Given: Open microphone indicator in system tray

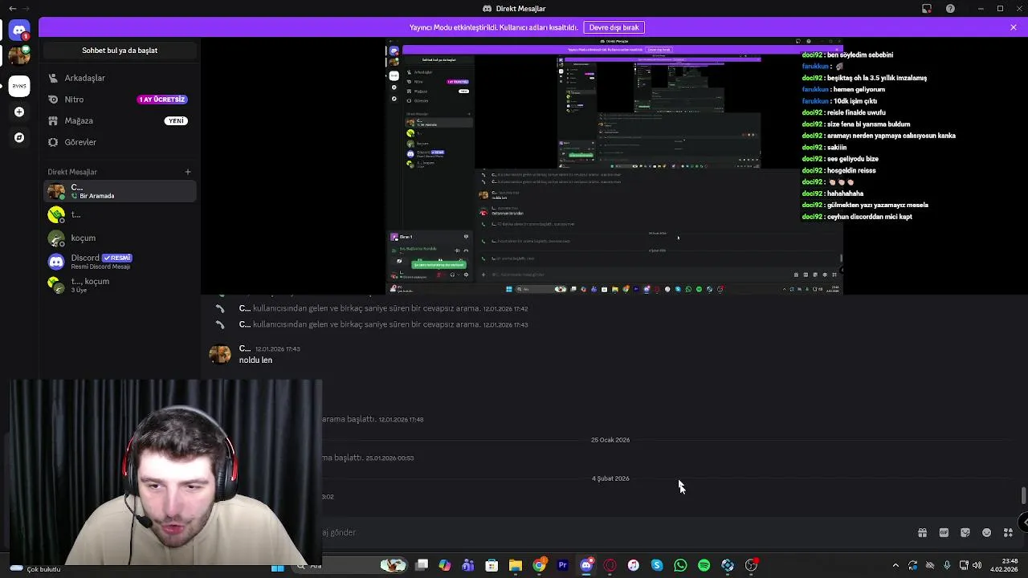Looking at the screenshot, I should click(947, 566).
